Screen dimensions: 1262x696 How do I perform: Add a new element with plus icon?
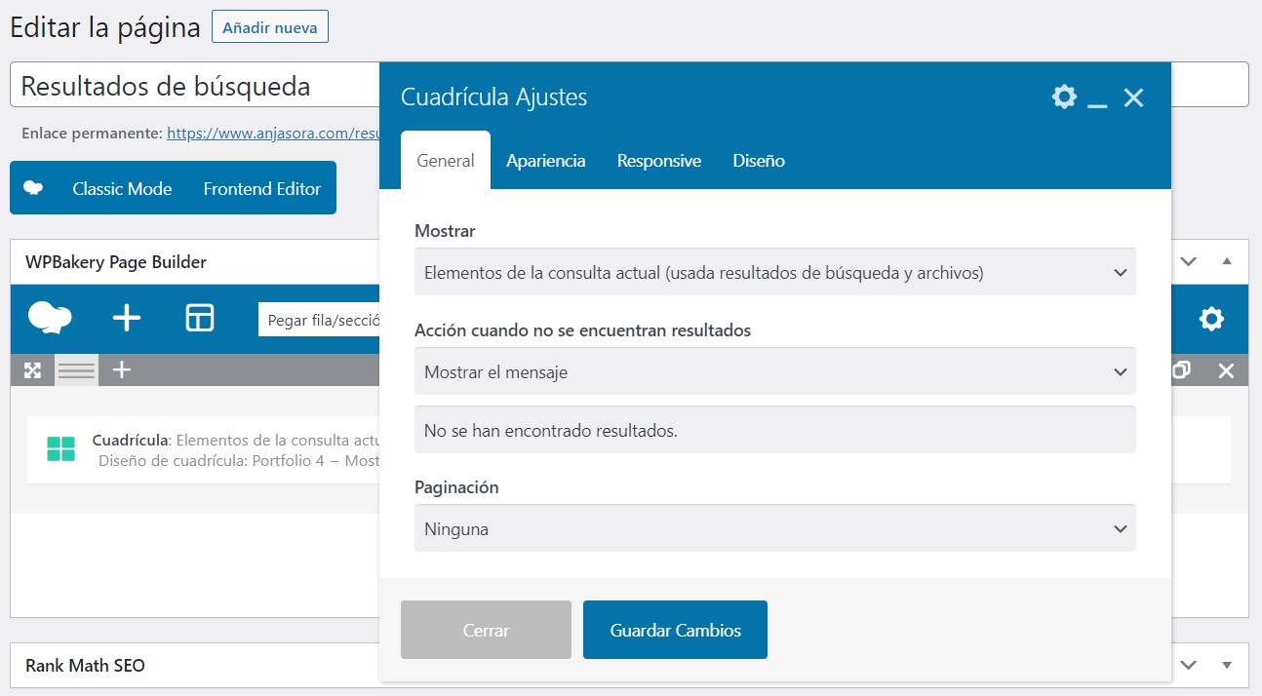click(127, 319)
